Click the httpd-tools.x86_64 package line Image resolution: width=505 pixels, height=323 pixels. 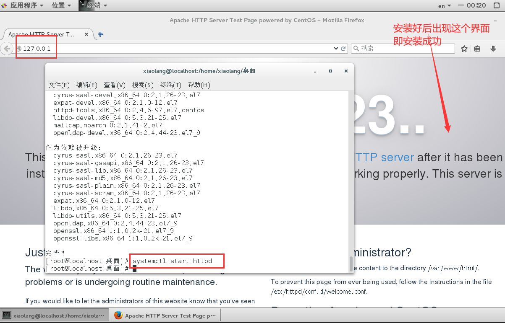[128, 110]
